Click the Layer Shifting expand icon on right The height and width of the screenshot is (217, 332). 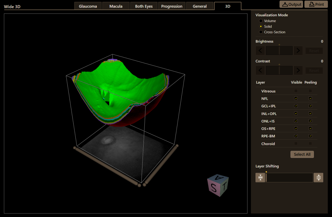click(318, 177)
